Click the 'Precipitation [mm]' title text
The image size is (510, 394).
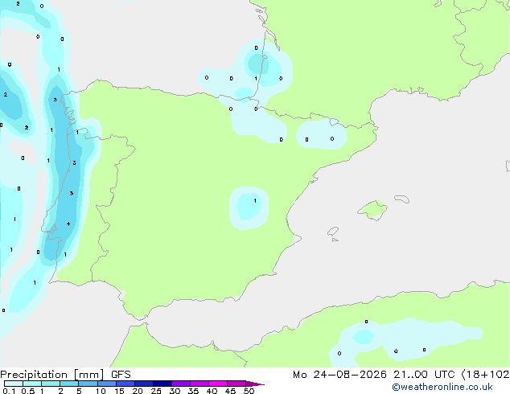[x=52, y=375]
